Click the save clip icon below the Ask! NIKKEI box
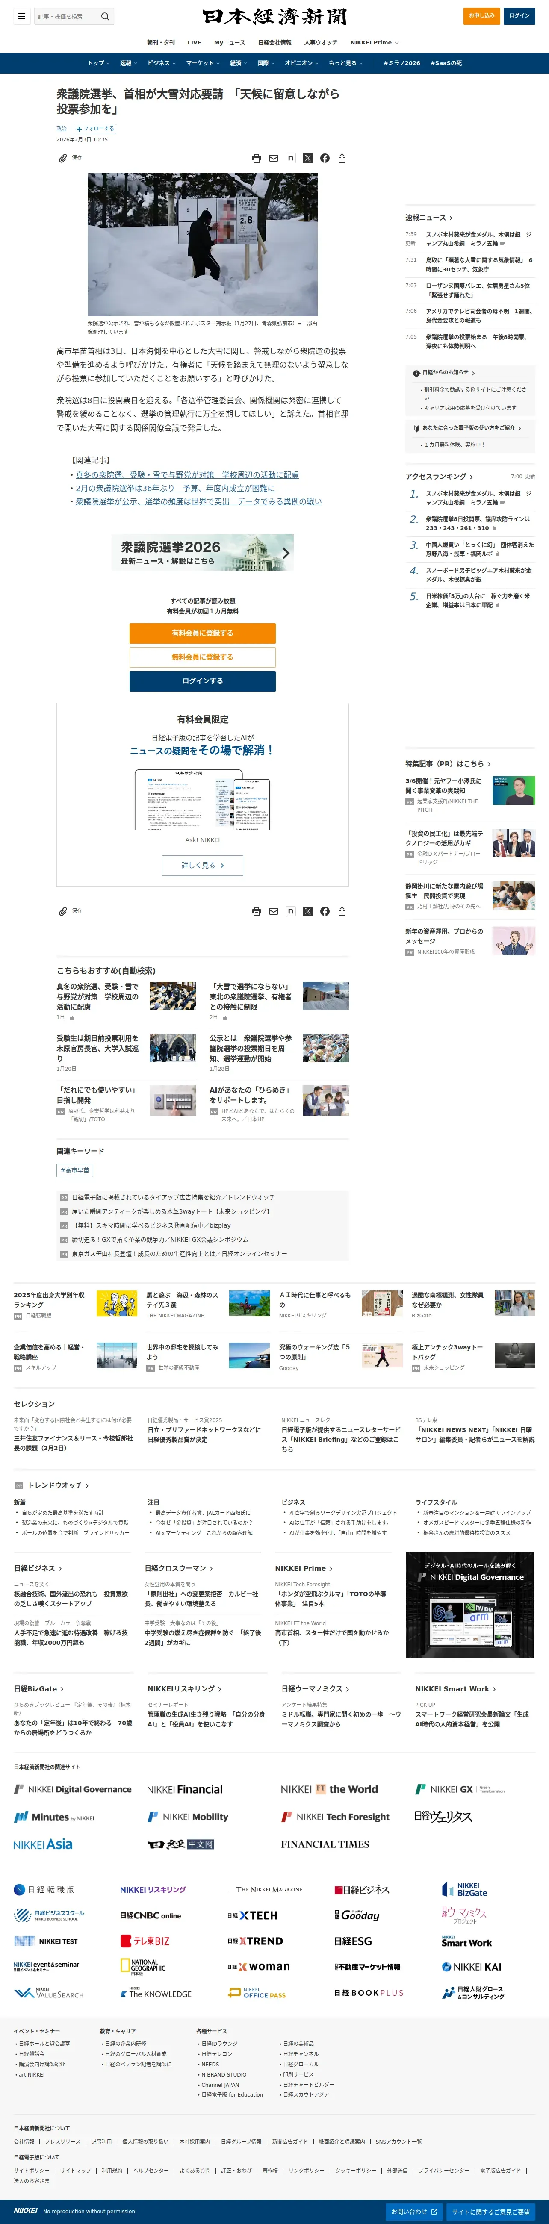The height and width of the screenshot is (2224, 549). coord(63,911)
